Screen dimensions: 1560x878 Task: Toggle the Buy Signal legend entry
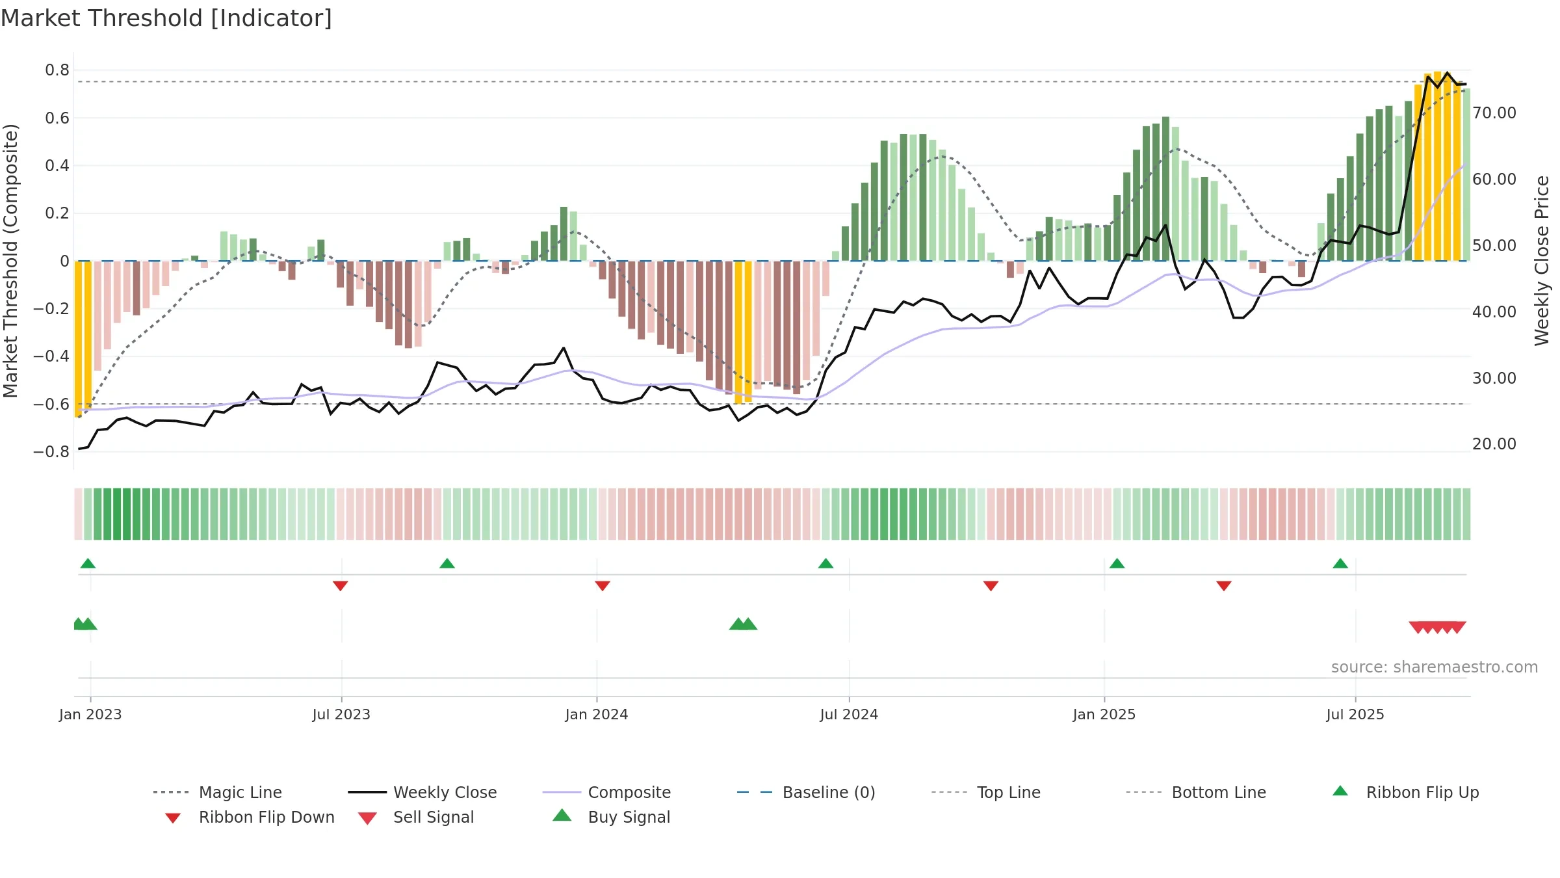(611, 817)
